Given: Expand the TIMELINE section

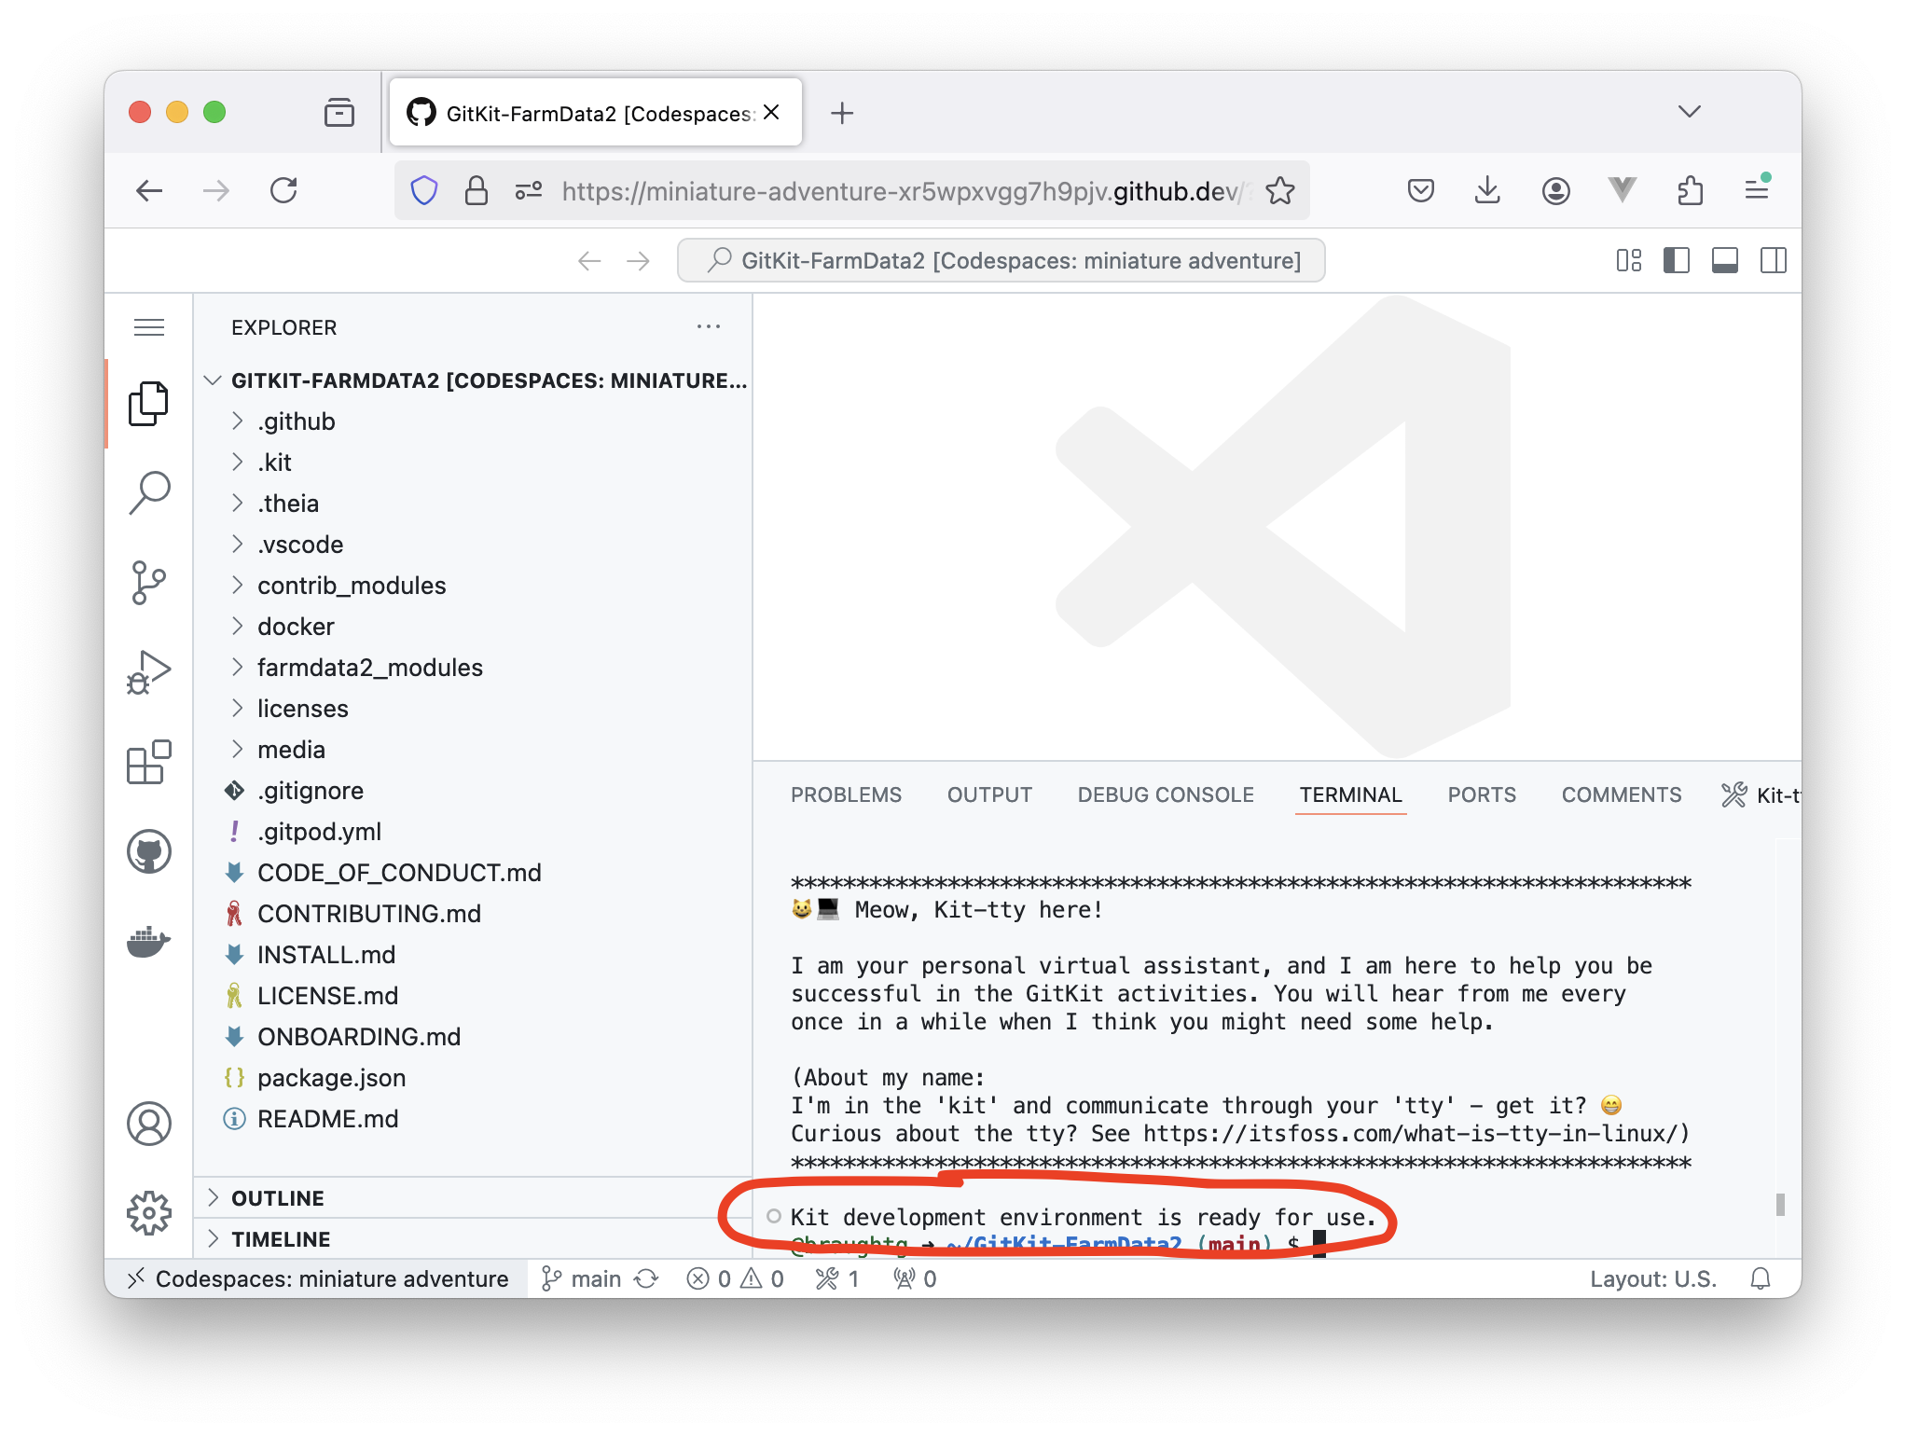Looking at the screenshot, I should point(281,1238).
